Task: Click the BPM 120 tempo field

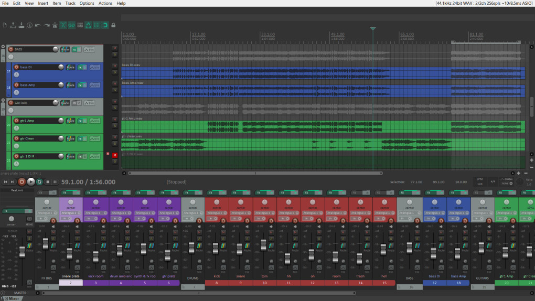Action: [480, 181]
